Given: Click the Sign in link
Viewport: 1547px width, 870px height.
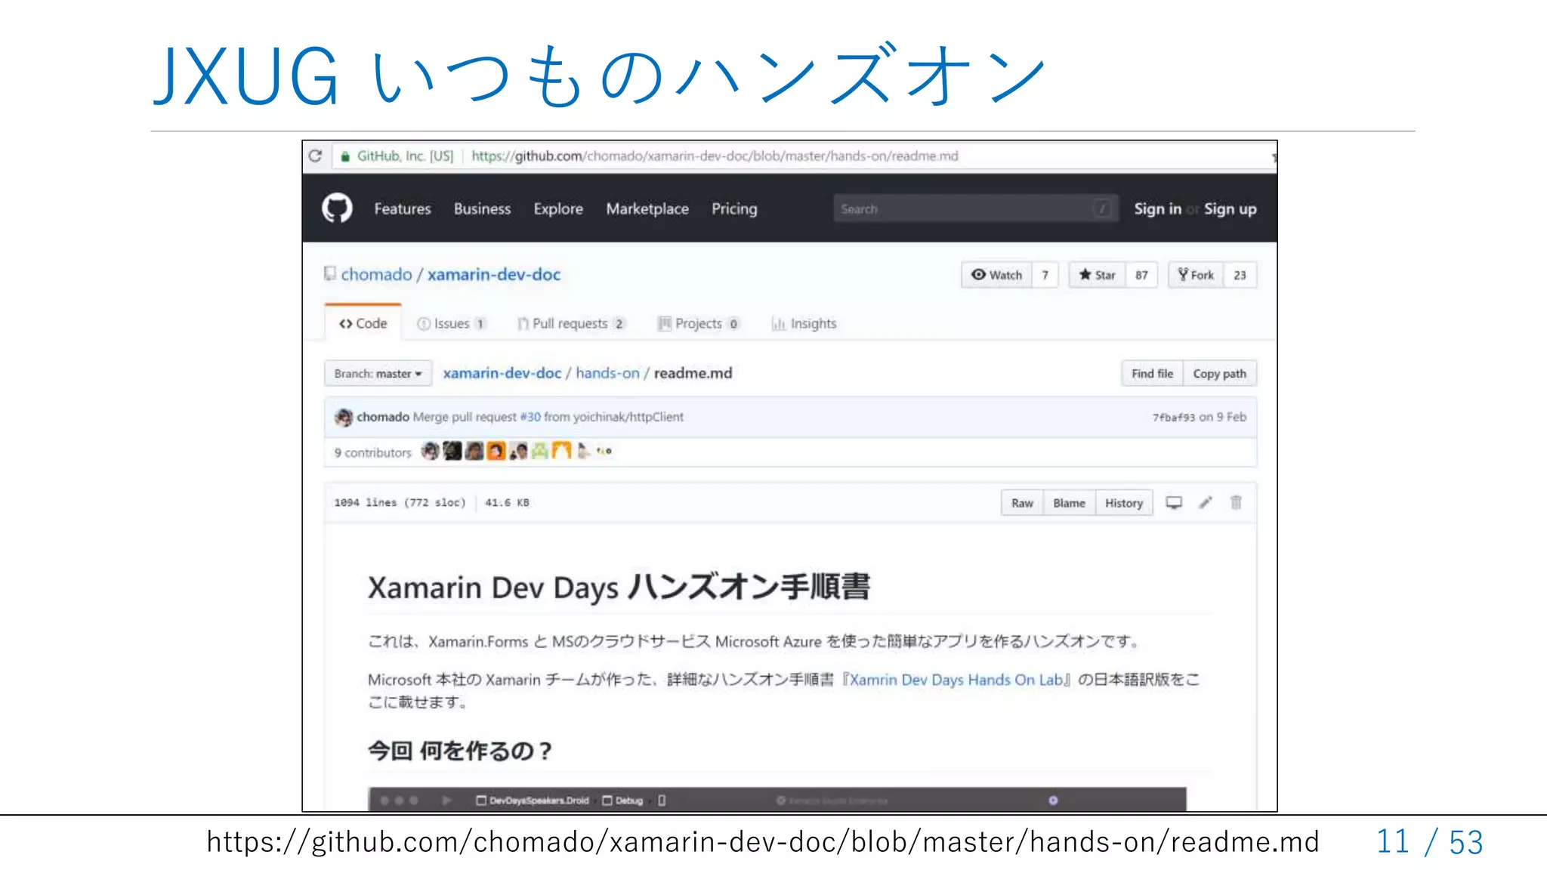Looking at the screenshot, I should point(1157,209).
